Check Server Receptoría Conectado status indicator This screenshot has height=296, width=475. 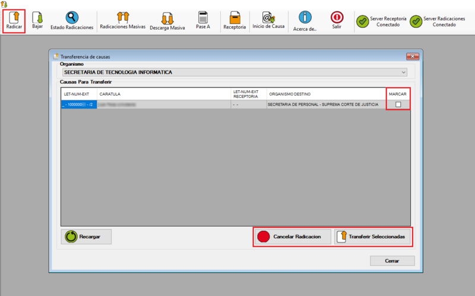[381, 21]
